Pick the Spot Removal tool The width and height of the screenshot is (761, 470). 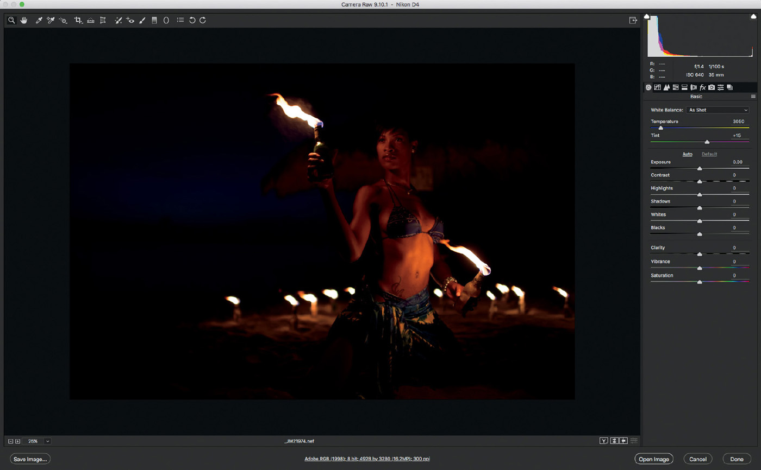coord(118,20)
